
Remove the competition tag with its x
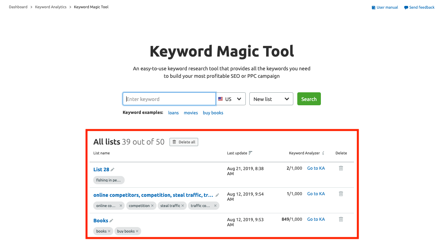coord(152,205)
